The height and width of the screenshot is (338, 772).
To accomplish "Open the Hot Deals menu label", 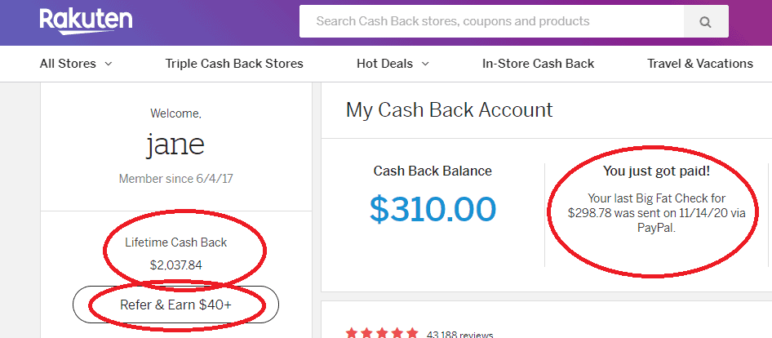I will tap(384, 64).
